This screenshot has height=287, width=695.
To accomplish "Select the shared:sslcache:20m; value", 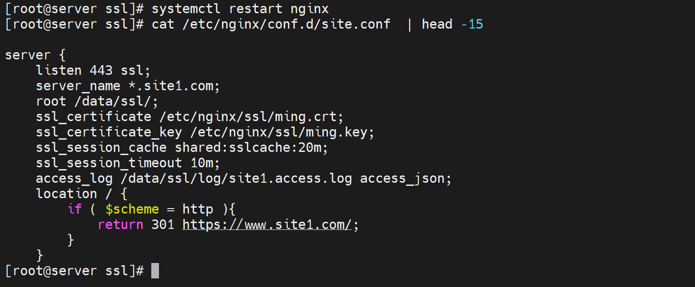I will pos(251,147).
